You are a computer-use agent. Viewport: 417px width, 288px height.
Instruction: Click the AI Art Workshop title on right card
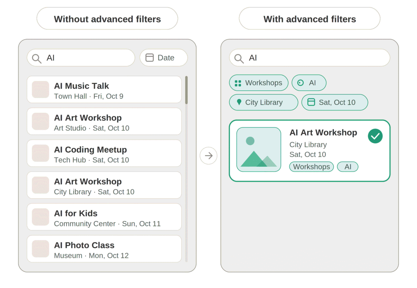click(323, 133)
